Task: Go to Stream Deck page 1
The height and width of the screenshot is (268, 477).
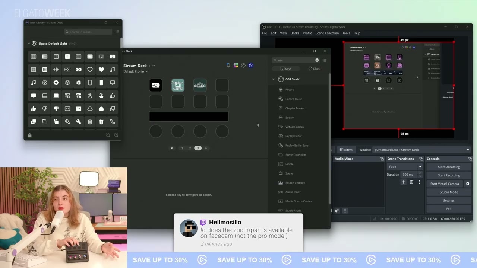Action: (x=182, y=148)
